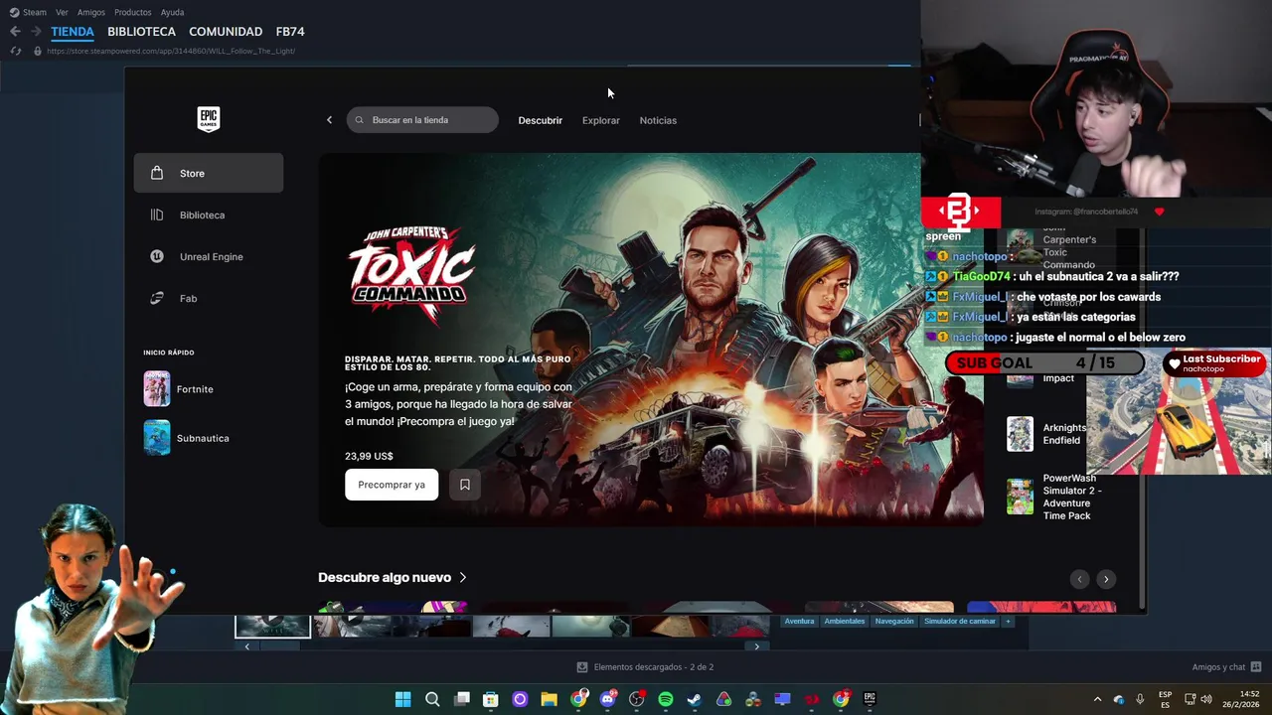
Task: Show next Descubre algo nuevo items
Action: click(1105, 579)
